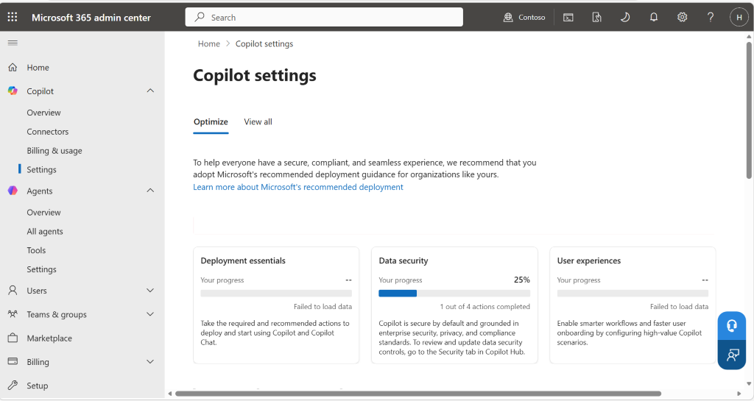Open Learn more about recommended deployment link
This screenshot has height=401, width=754.
click(298, 188)
